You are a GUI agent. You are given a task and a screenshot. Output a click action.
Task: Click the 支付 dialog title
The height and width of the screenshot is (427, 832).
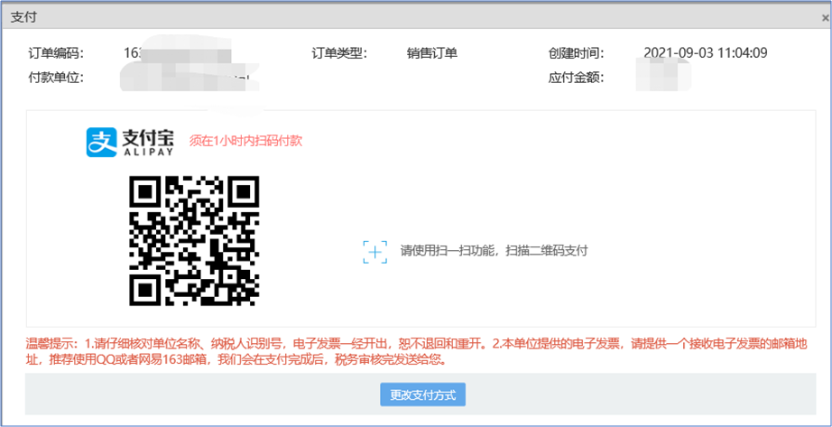[24, 17]
